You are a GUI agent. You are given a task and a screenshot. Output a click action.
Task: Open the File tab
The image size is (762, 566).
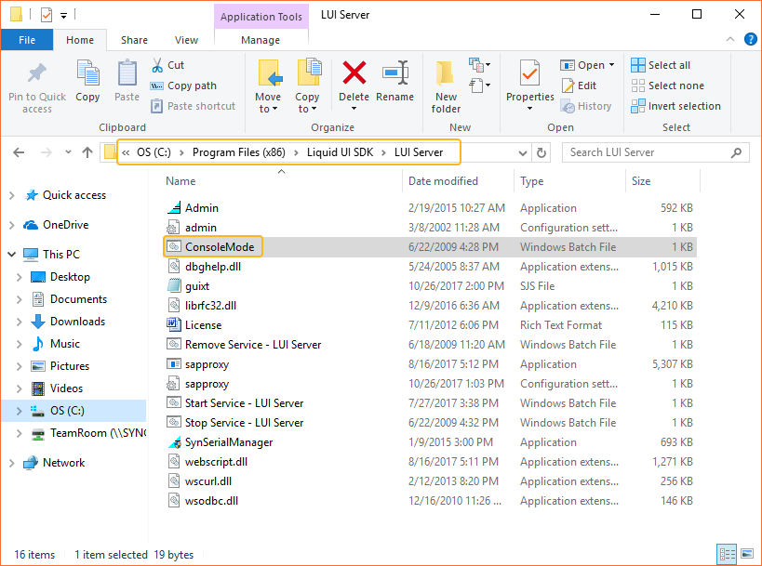27,40
